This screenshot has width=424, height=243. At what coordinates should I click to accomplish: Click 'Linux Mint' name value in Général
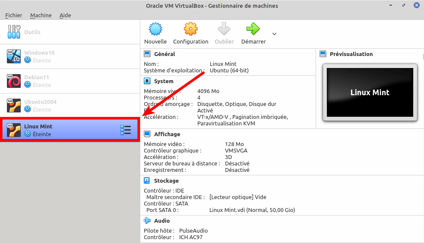point(223,64)
